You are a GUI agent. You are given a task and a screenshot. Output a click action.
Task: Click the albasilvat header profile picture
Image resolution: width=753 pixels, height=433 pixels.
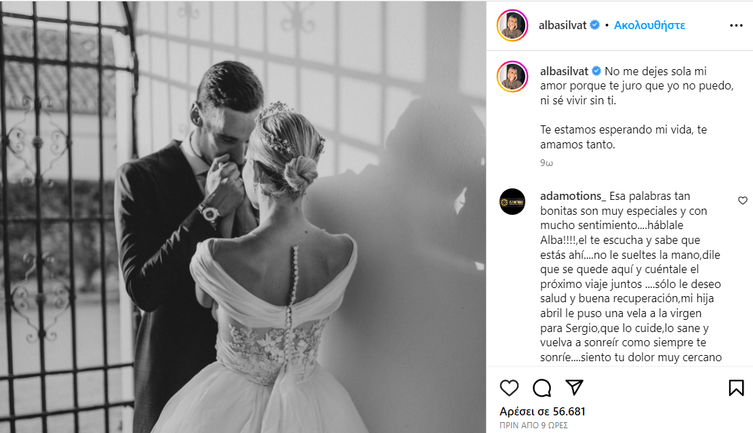click(512, 26)
